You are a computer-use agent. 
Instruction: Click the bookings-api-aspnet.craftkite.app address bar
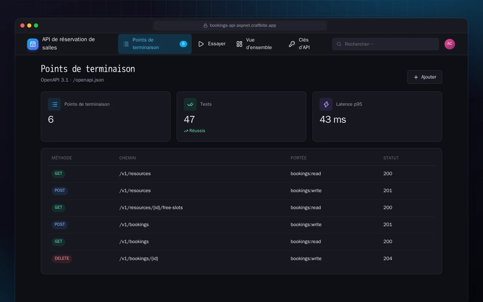point(240,26)
